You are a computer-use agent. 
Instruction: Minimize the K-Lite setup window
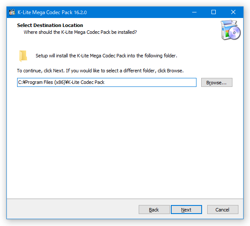click(194, 12)
